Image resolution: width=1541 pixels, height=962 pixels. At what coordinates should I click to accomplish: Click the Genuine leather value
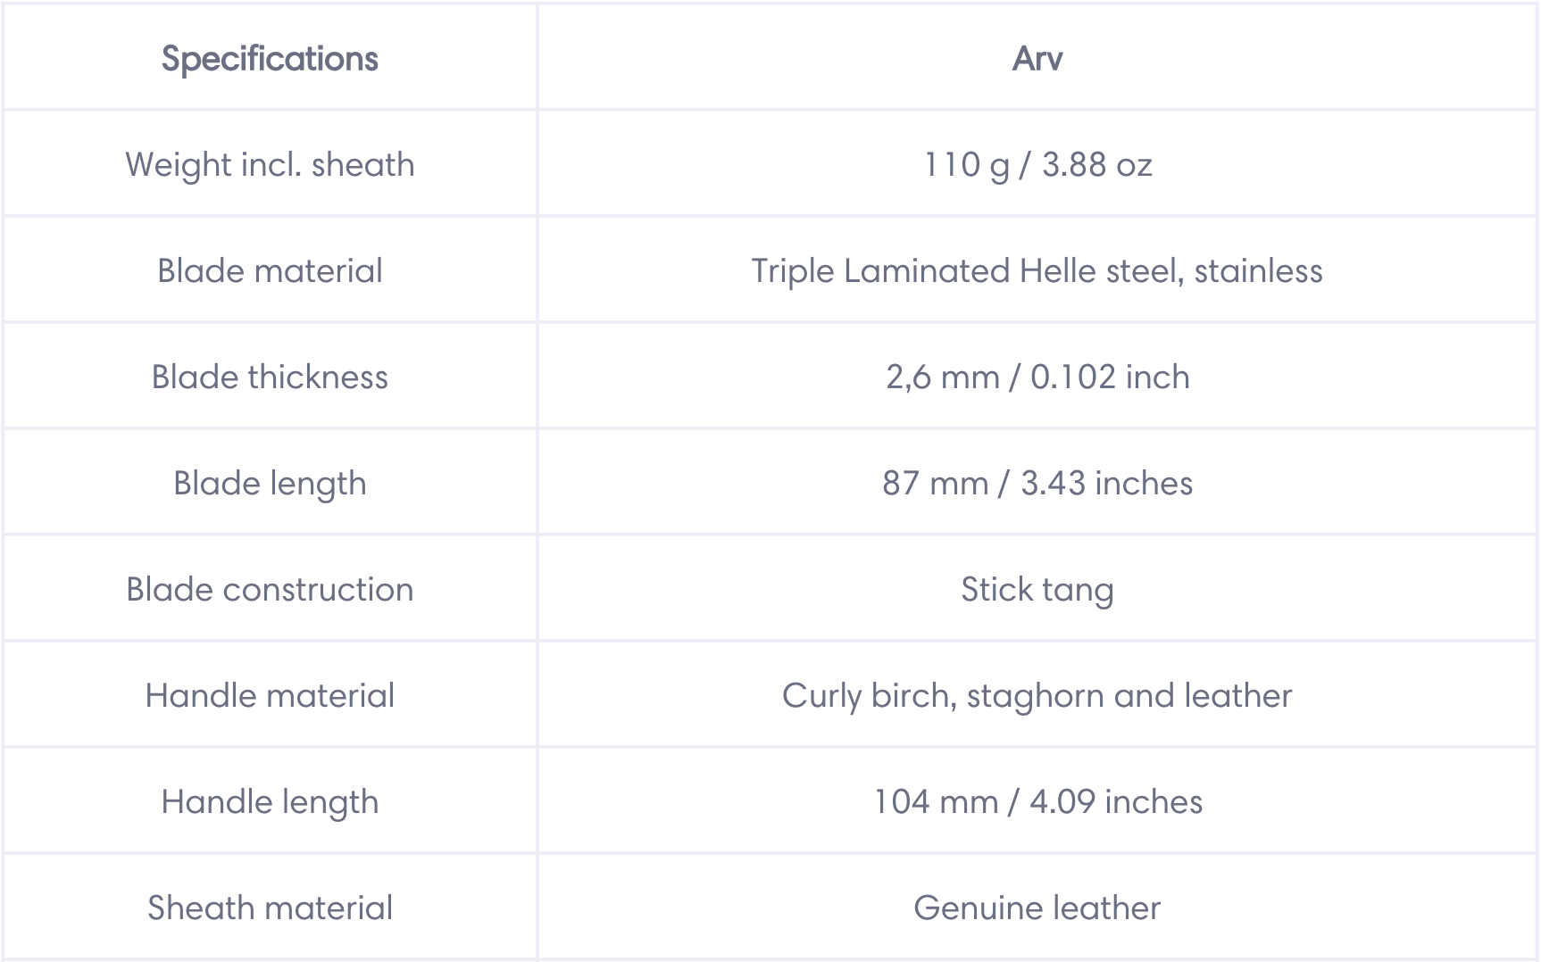1037,908
